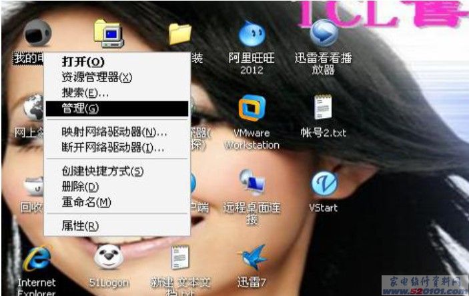Select the VStart desktop icon
This screenshot has width=469, height=296.
[324, 183]
